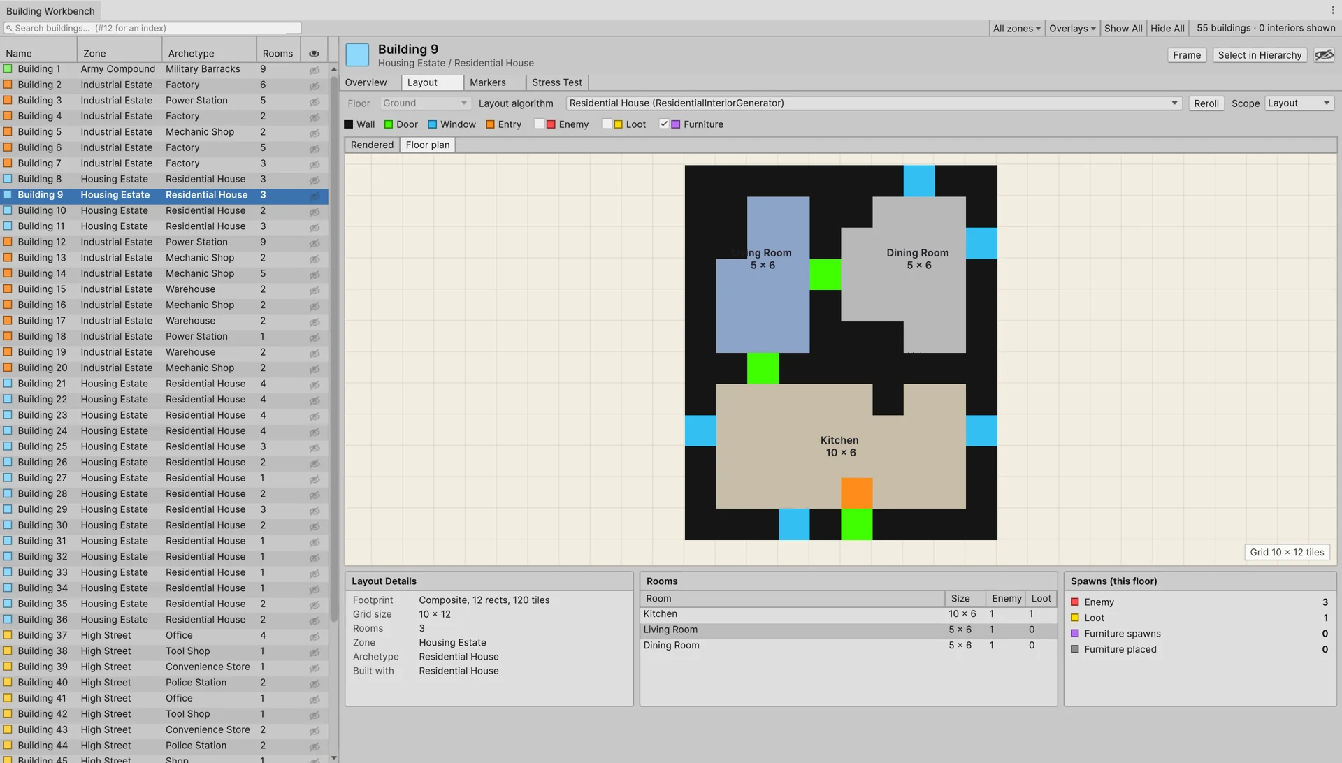Click the hidden-eye button beside Select in Hierarchy

(1323, 55)
